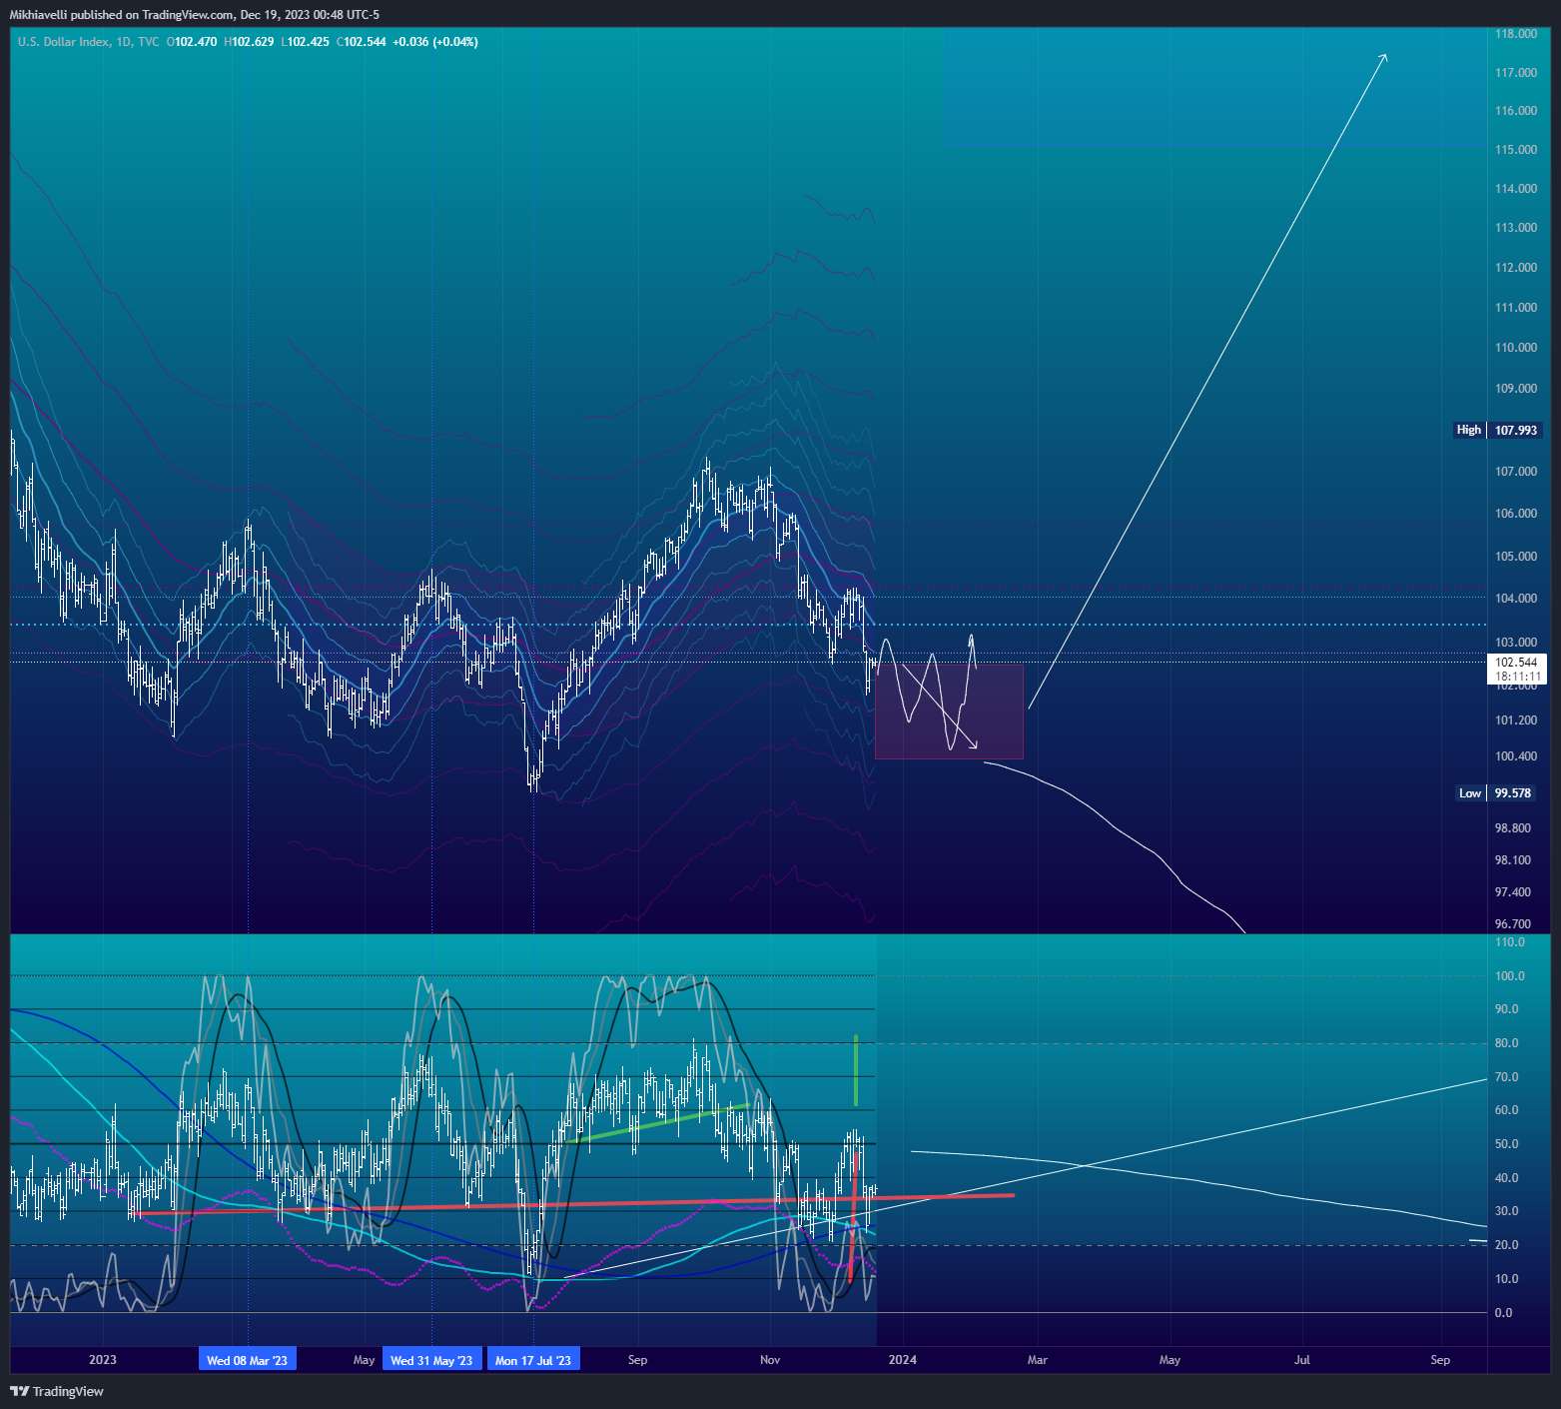Click the 104.000 price axis label
Viewport: 1561px width, 1409px height.
click(x=1516, y=599)
